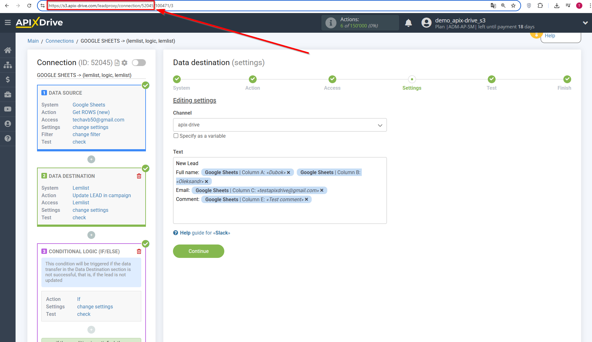Expand the account menu chevron

tap(585, 23)
